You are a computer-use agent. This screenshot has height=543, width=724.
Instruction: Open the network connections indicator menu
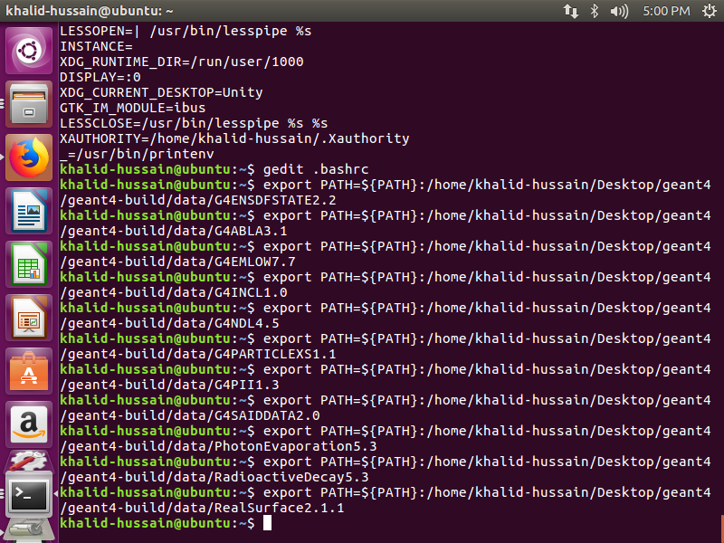[571, 11]
